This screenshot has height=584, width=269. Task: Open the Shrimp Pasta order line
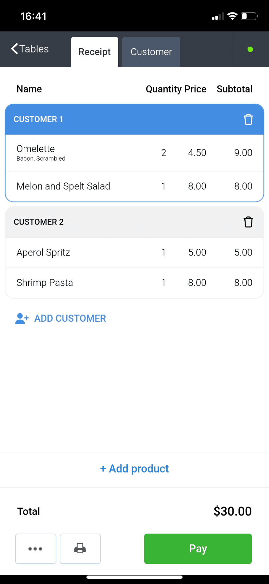click(134, 283)
